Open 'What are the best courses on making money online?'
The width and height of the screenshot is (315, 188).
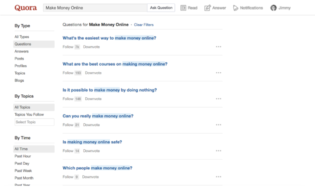[115, 64]
